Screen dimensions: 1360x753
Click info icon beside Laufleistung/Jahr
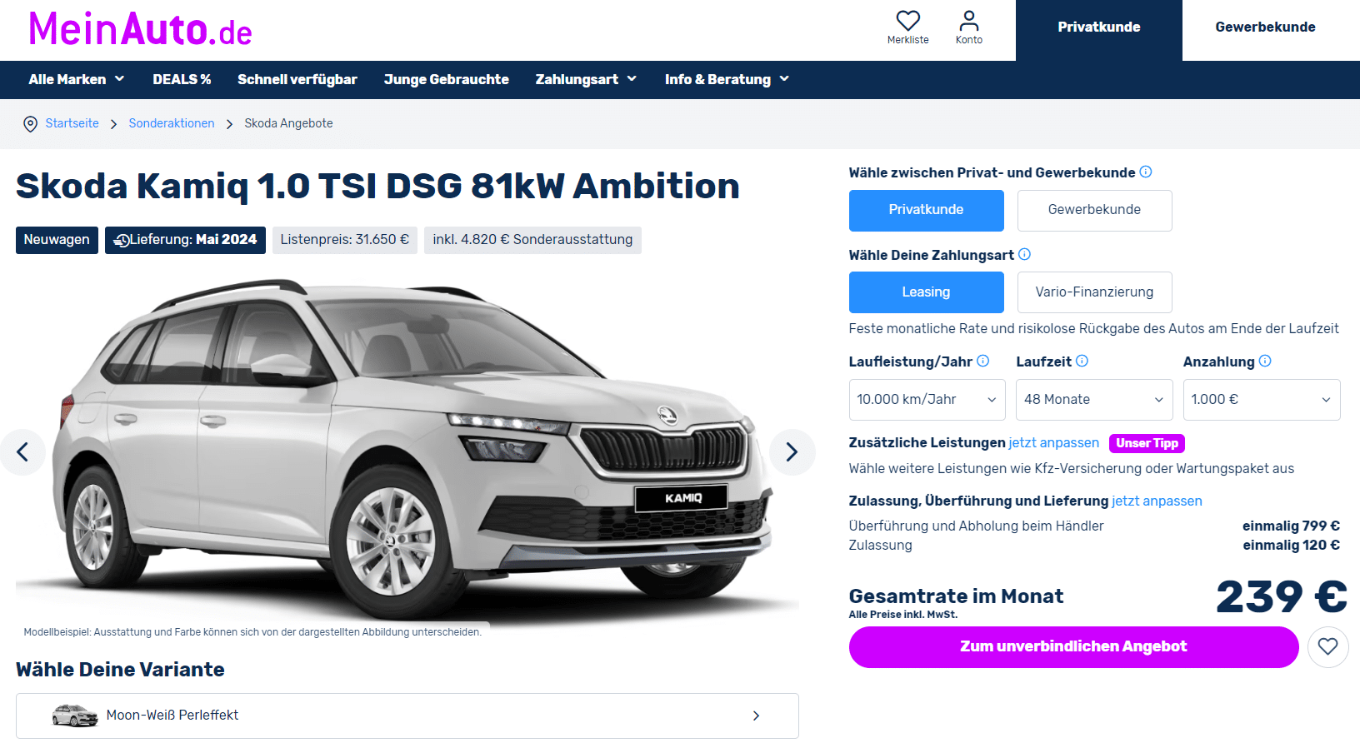(982, 361)
